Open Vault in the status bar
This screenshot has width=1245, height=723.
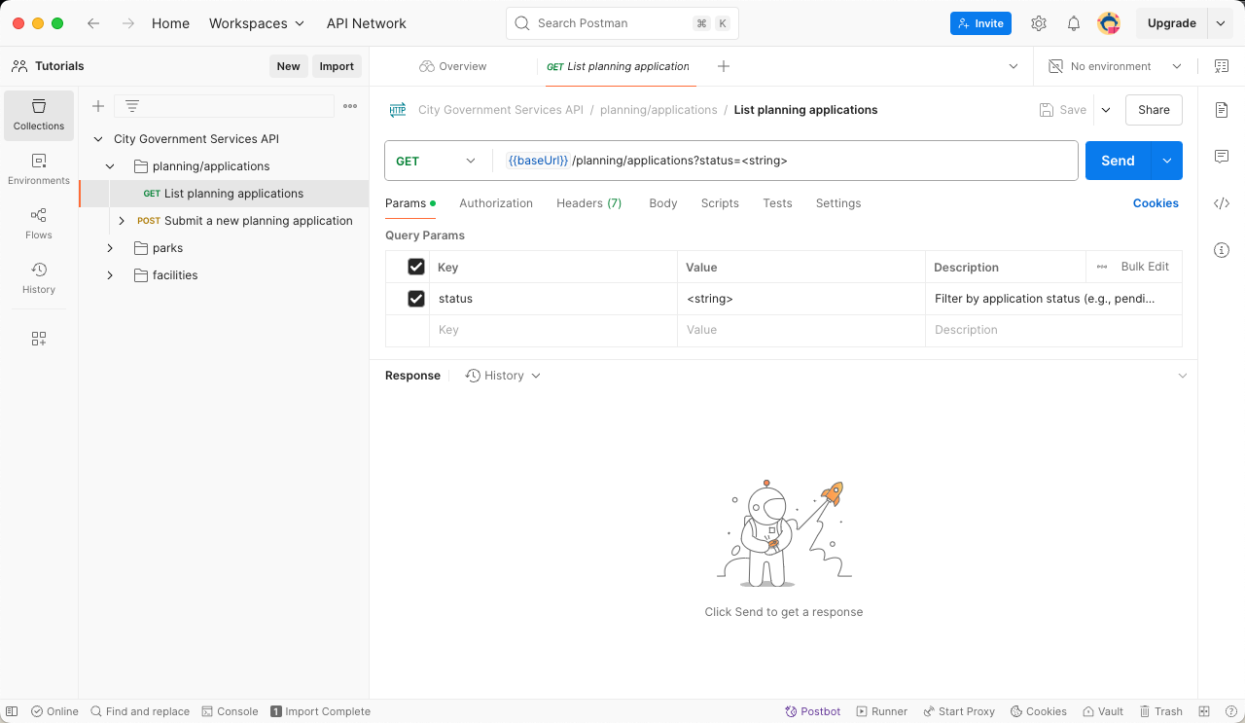tap(1102, 711)
